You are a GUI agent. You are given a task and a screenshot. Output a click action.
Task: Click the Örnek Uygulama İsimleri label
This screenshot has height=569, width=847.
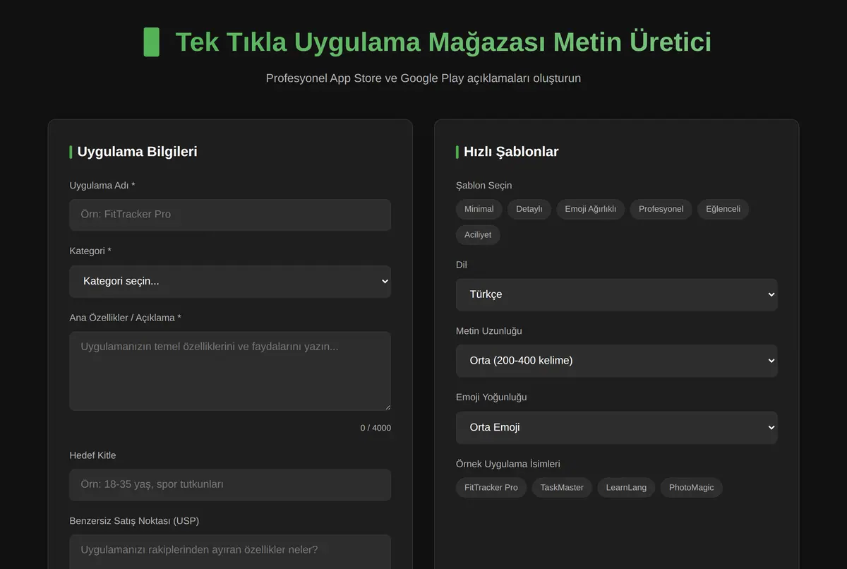coord(508,464)
